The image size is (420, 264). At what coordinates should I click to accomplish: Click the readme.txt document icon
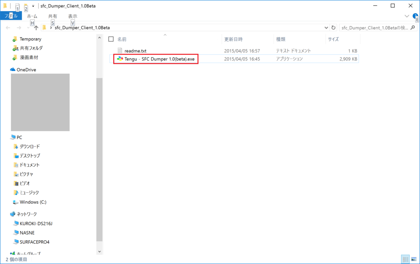point(120,50)
